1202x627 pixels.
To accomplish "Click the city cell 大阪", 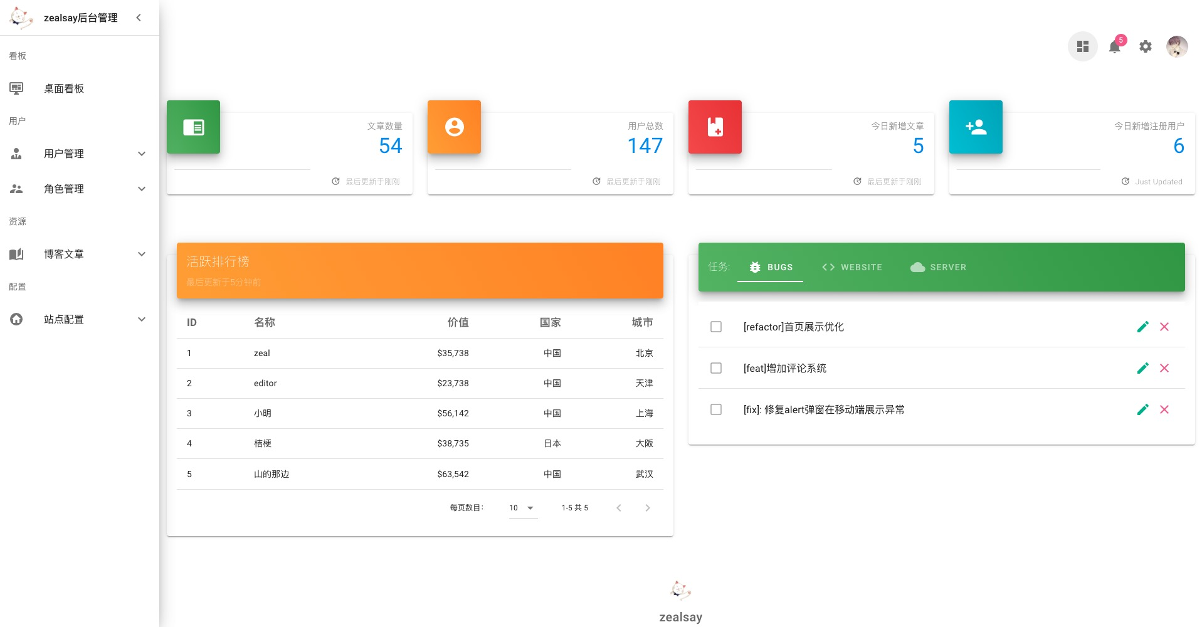I will click(x=645, y=443).
